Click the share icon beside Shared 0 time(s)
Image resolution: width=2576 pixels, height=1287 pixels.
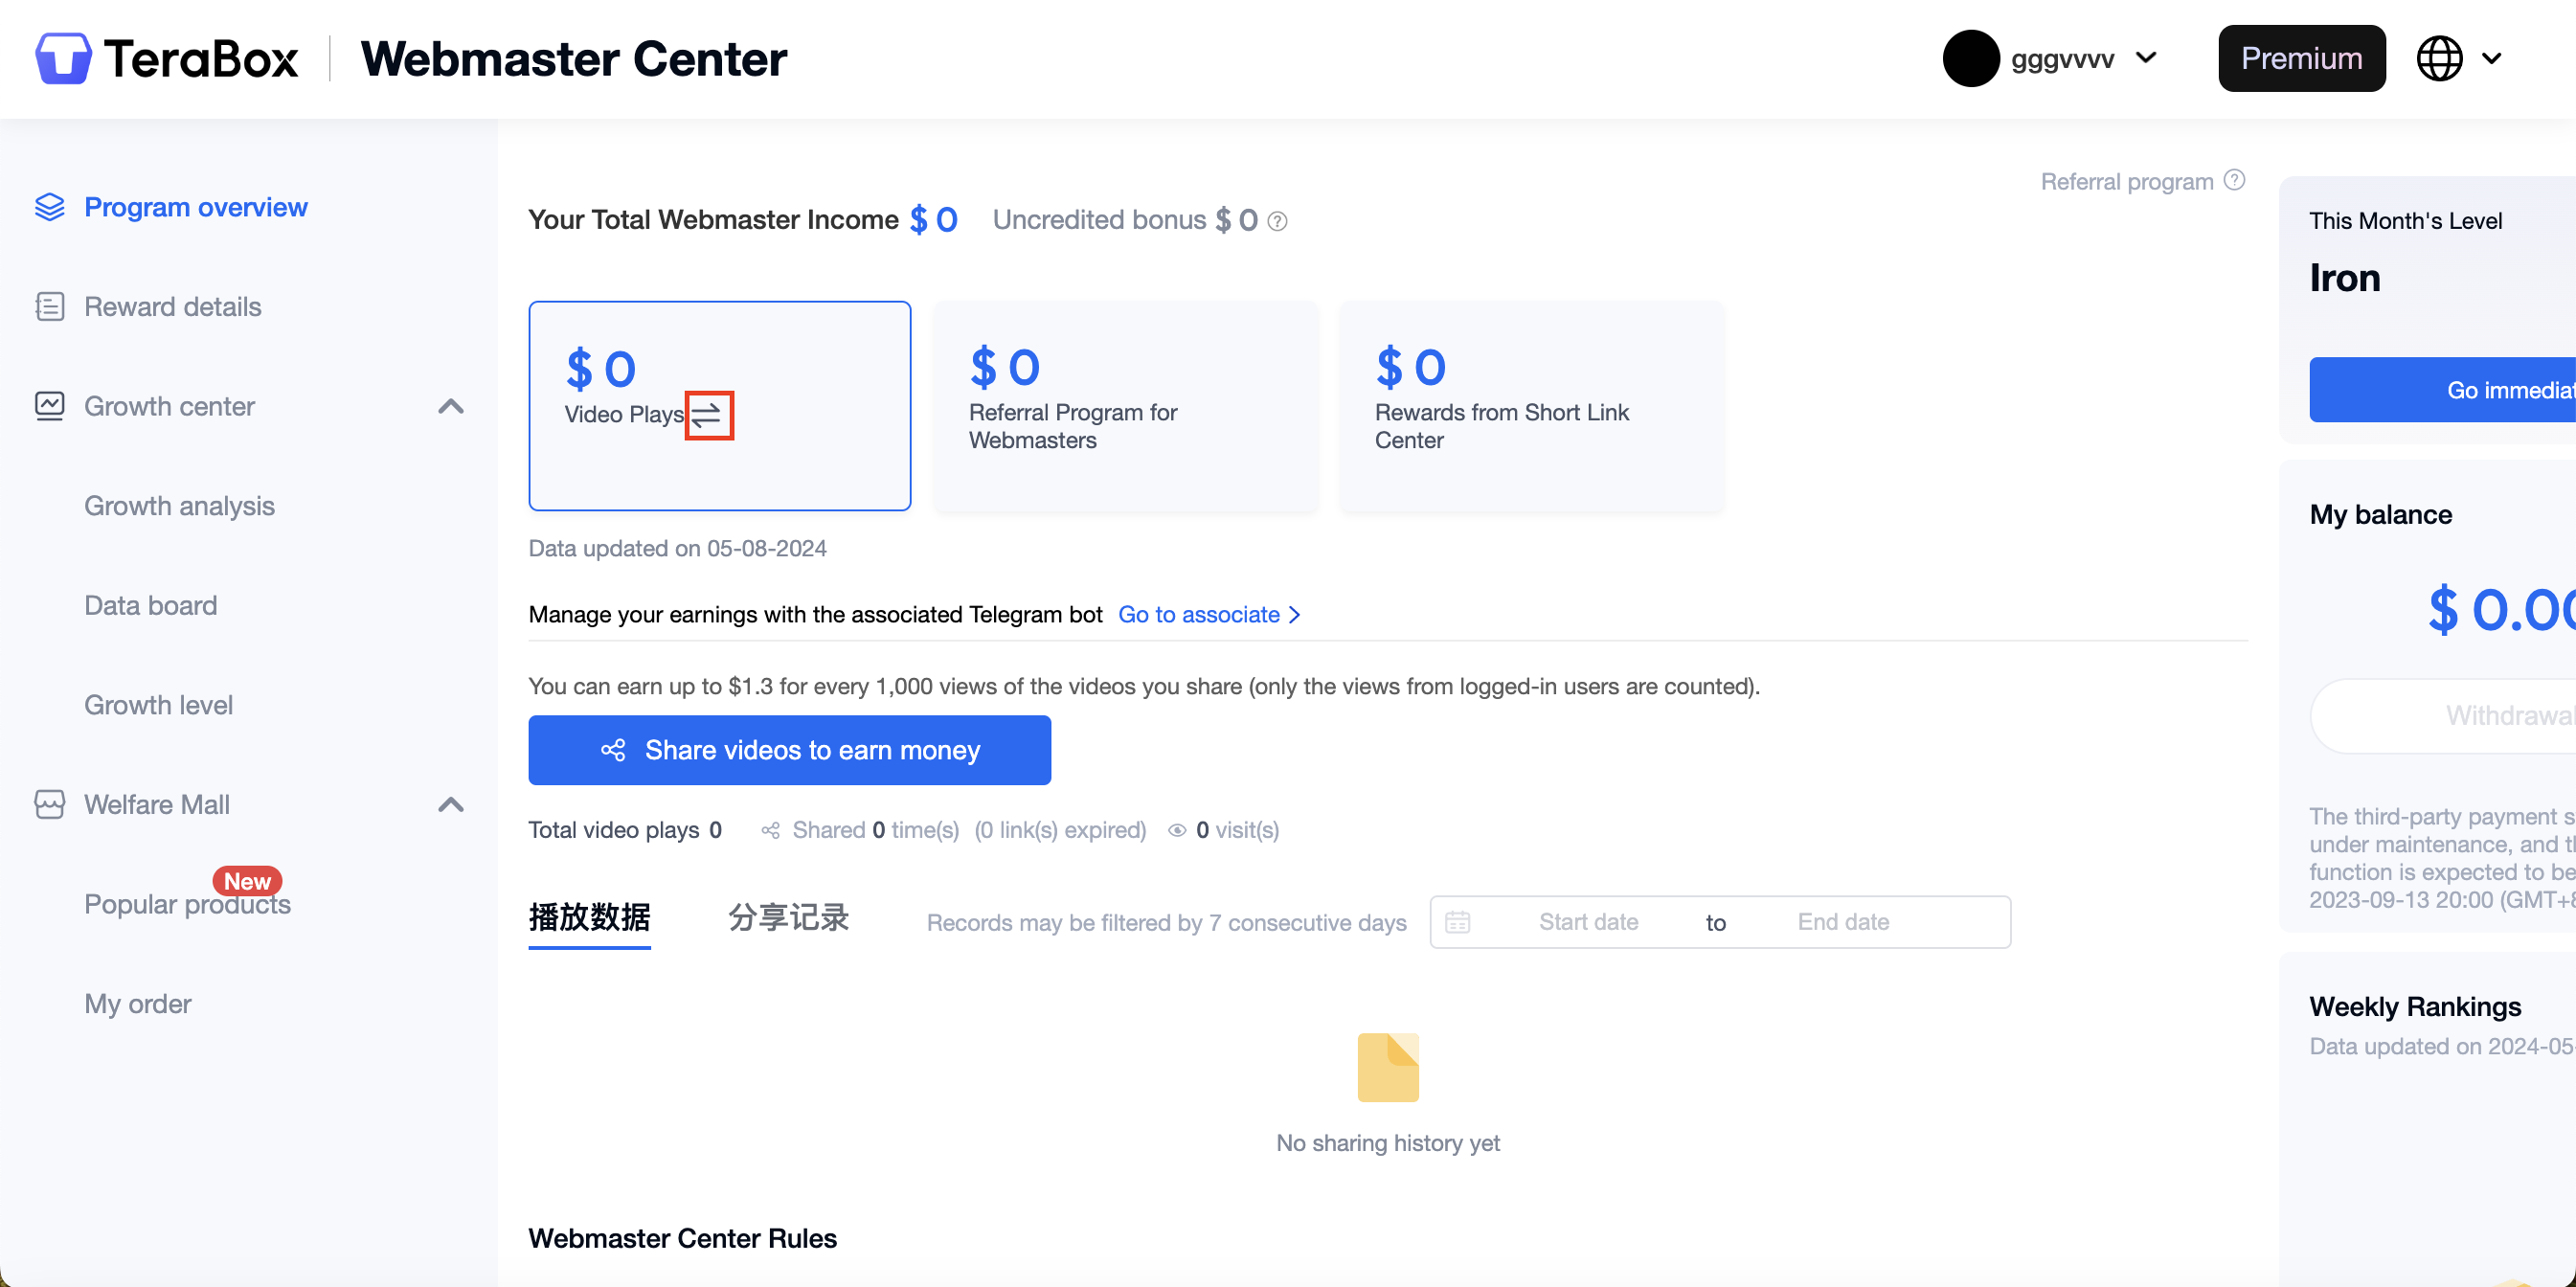click(770, 830)
